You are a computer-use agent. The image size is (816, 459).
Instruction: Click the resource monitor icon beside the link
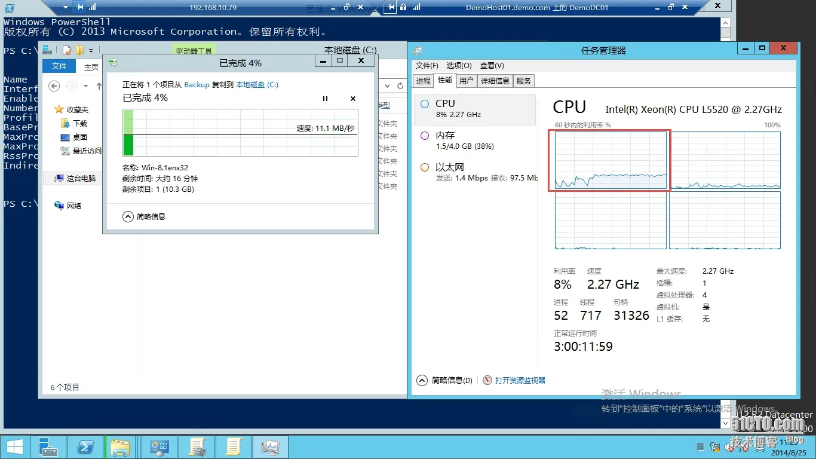(x=487, y=380)
